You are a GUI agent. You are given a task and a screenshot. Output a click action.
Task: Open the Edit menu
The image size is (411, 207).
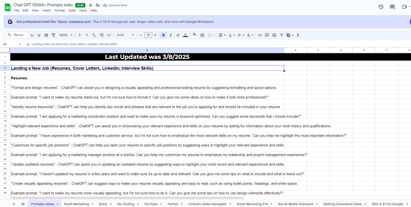[x=25, y=11]
